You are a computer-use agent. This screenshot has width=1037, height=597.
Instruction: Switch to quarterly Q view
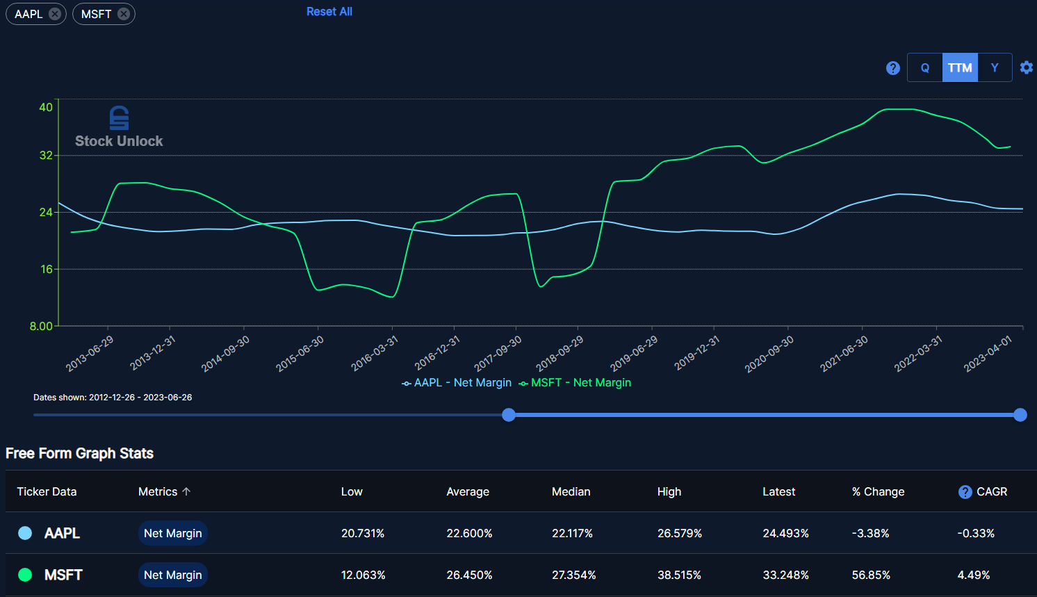click(x=925, y=68)
